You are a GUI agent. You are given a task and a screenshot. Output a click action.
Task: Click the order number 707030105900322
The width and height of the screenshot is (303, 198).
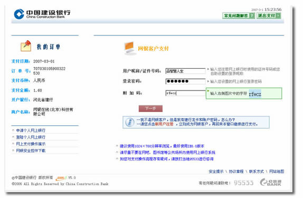tap(49, 71)
